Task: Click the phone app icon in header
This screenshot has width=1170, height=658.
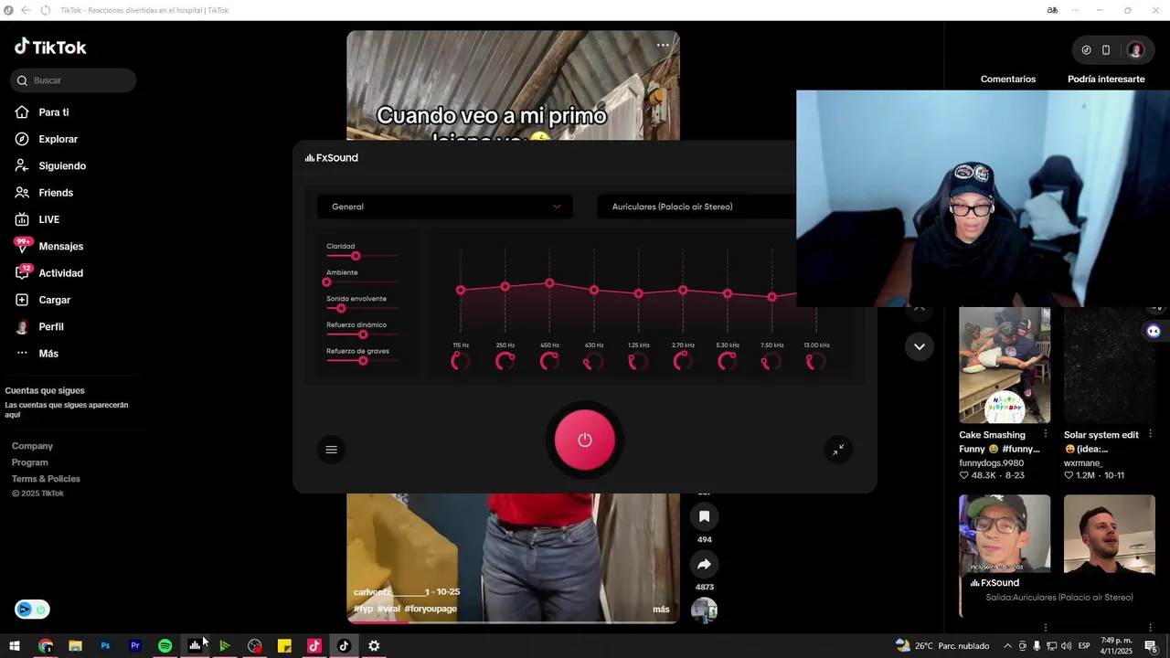Action: coord(1105,50)
